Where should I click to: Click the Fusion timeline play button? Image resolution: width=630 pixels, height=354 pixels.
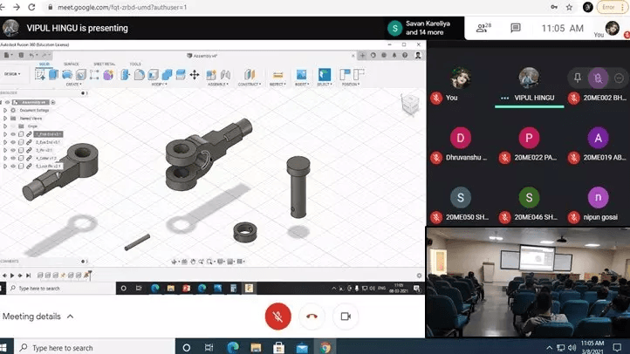coord(12,276)
